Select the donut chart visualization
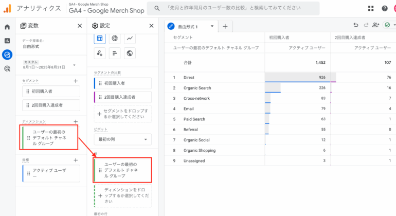 (115, 38)
